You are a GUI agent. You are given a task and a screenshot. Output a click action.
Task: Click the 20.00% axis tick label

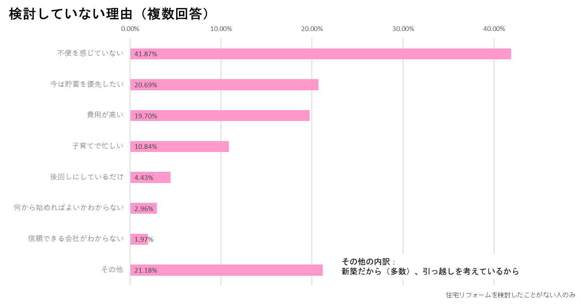(x=312, y=29)
